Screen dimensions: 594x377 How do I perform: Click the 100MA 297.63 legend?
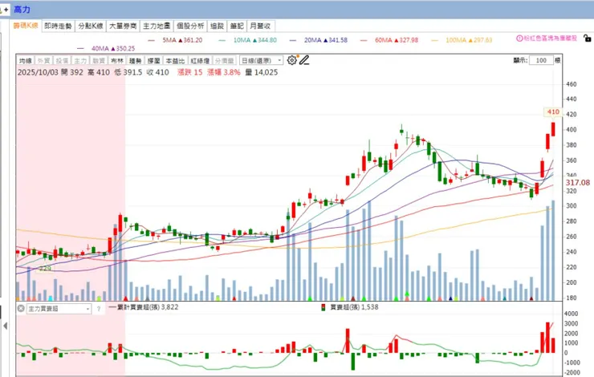click(x=462, y=40)
